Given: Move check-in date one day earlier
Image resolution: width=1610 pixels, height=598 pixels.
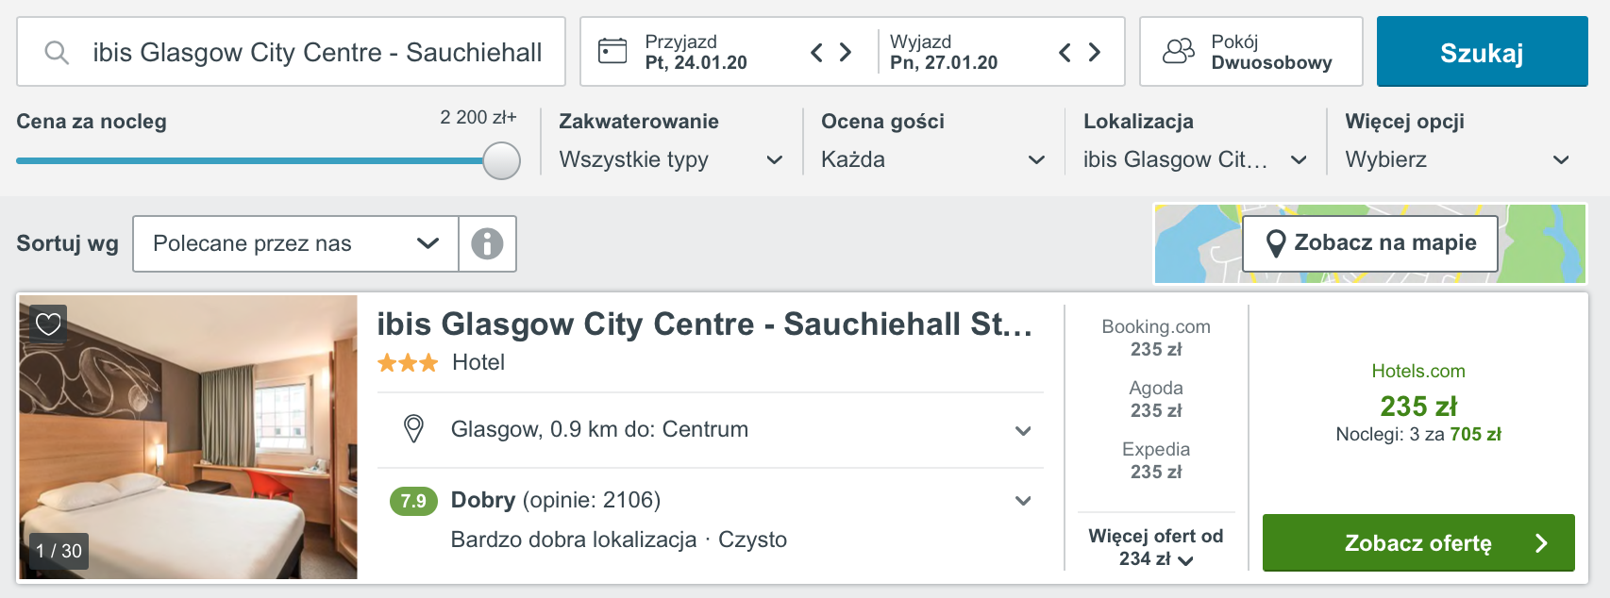Looking at the screenshot, I should (817, 52).
